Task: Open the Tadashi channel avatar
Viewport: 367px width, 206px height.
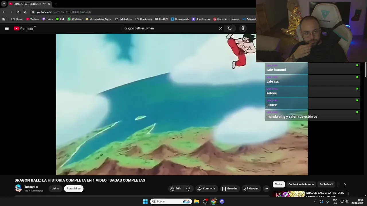Action: pos(18,188)
